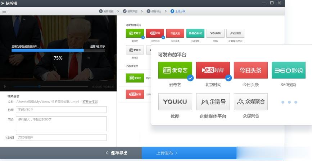Click the small 可发布的平台 heading

click(133, 25)
